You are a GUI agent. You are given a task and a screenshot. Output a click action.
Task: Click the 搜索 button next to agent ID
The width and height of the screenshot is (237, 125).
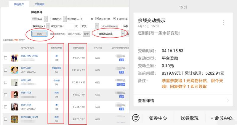(87, 34)
